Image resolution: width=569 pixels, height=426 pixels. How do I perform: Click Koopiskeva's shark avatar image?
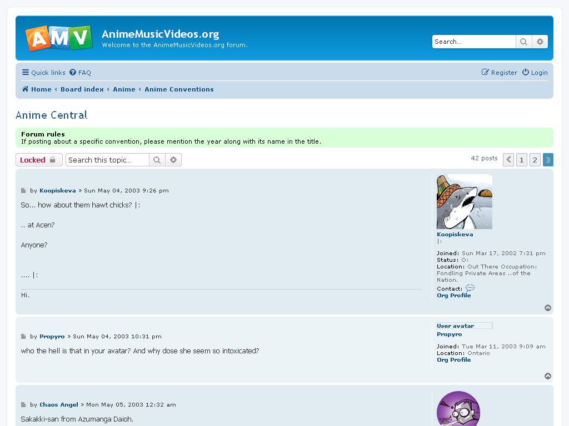[x=465, y=201]
